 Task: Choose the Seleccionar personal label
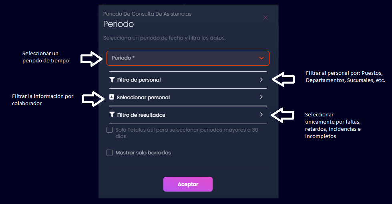point(143,98)
